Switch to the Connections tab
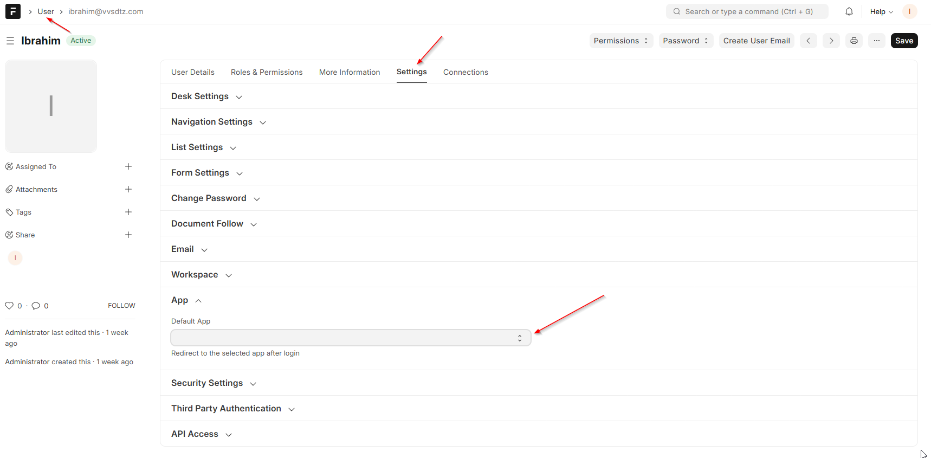The image size is (931, 458). [465, 72]
